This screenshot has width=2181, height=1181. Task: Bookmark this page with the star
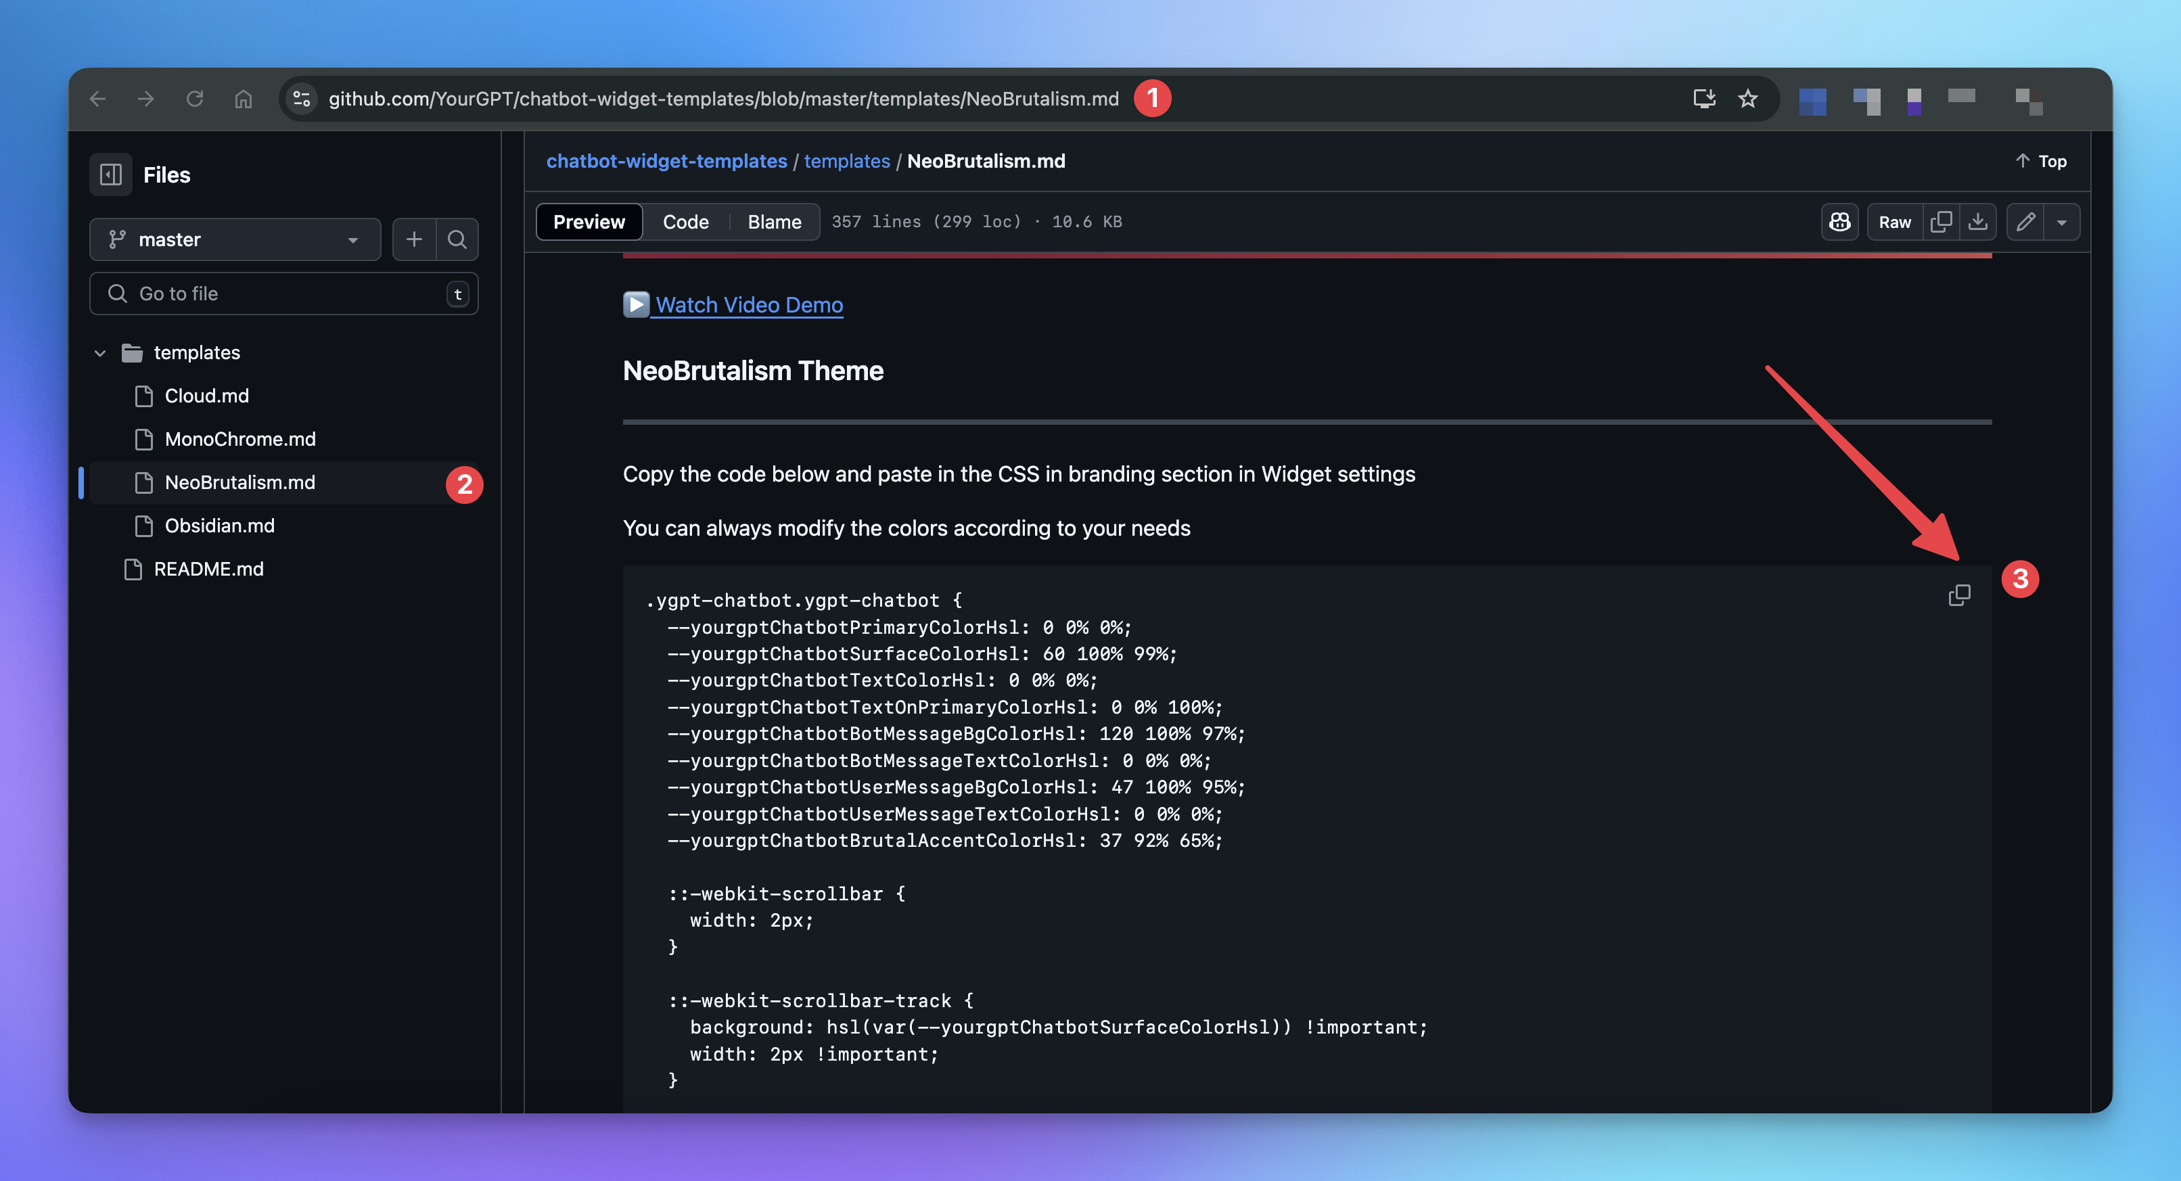tap(1747, 99)
